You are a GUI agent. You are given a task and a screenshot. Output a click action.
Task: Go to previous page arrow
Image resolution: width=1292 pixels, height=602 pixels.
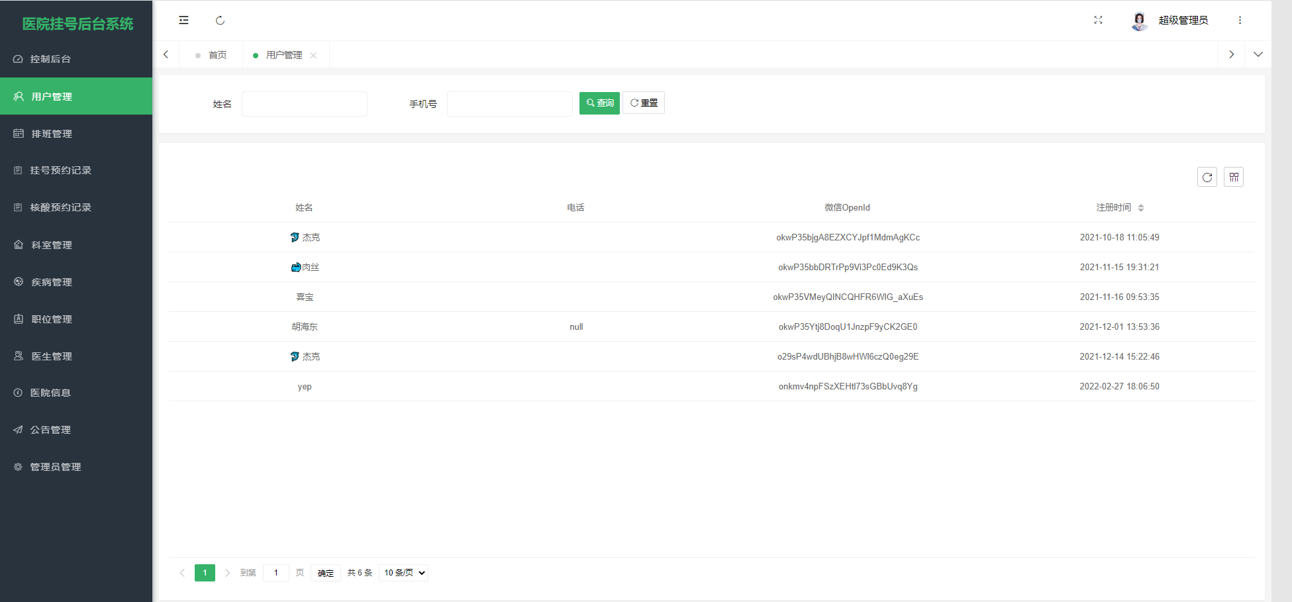pos(182,573)
